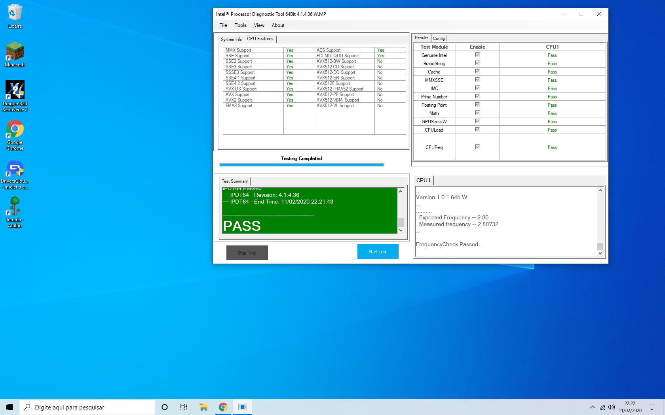Click the taskbar search field

(87, 407)
